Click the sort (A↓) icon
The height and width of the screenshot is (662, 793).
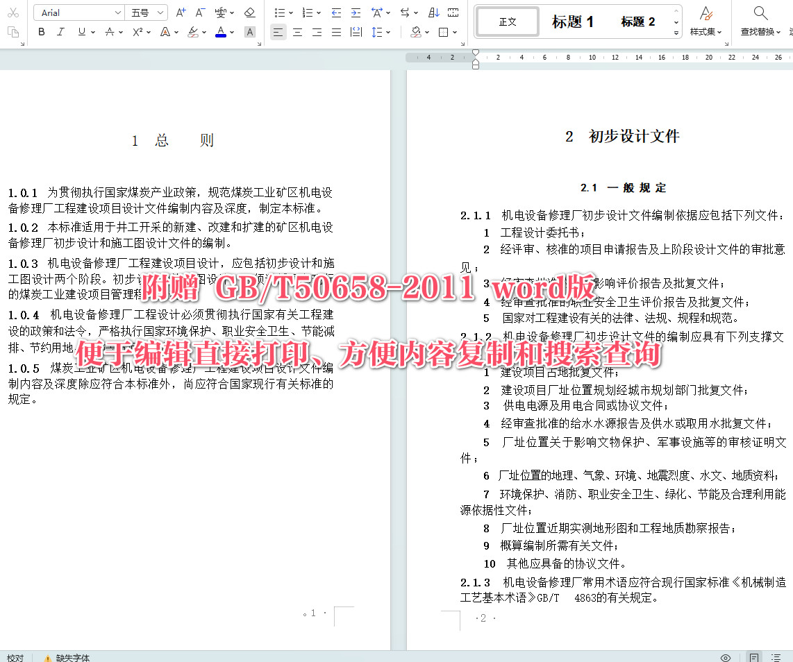pyautogui.click(x=433, y=12)
